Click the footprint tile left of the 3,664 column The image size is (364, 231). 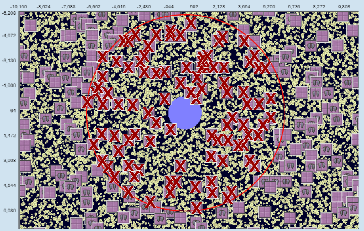point(233,16)
